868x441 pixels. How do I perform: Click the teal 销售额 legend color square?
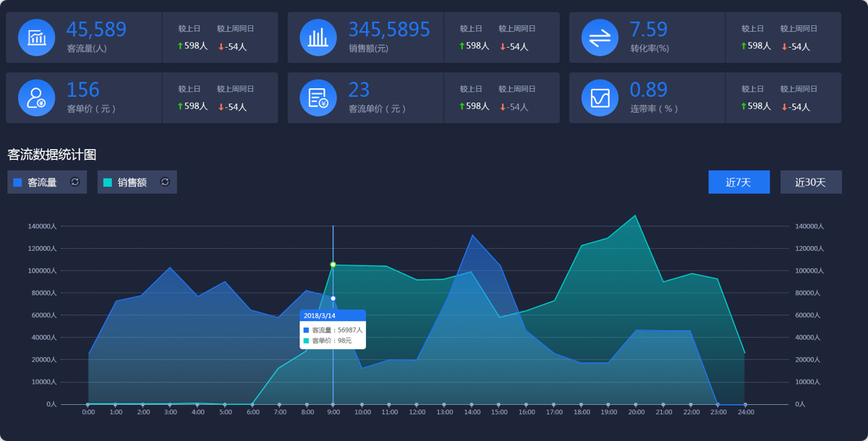(x=108, y=183)
